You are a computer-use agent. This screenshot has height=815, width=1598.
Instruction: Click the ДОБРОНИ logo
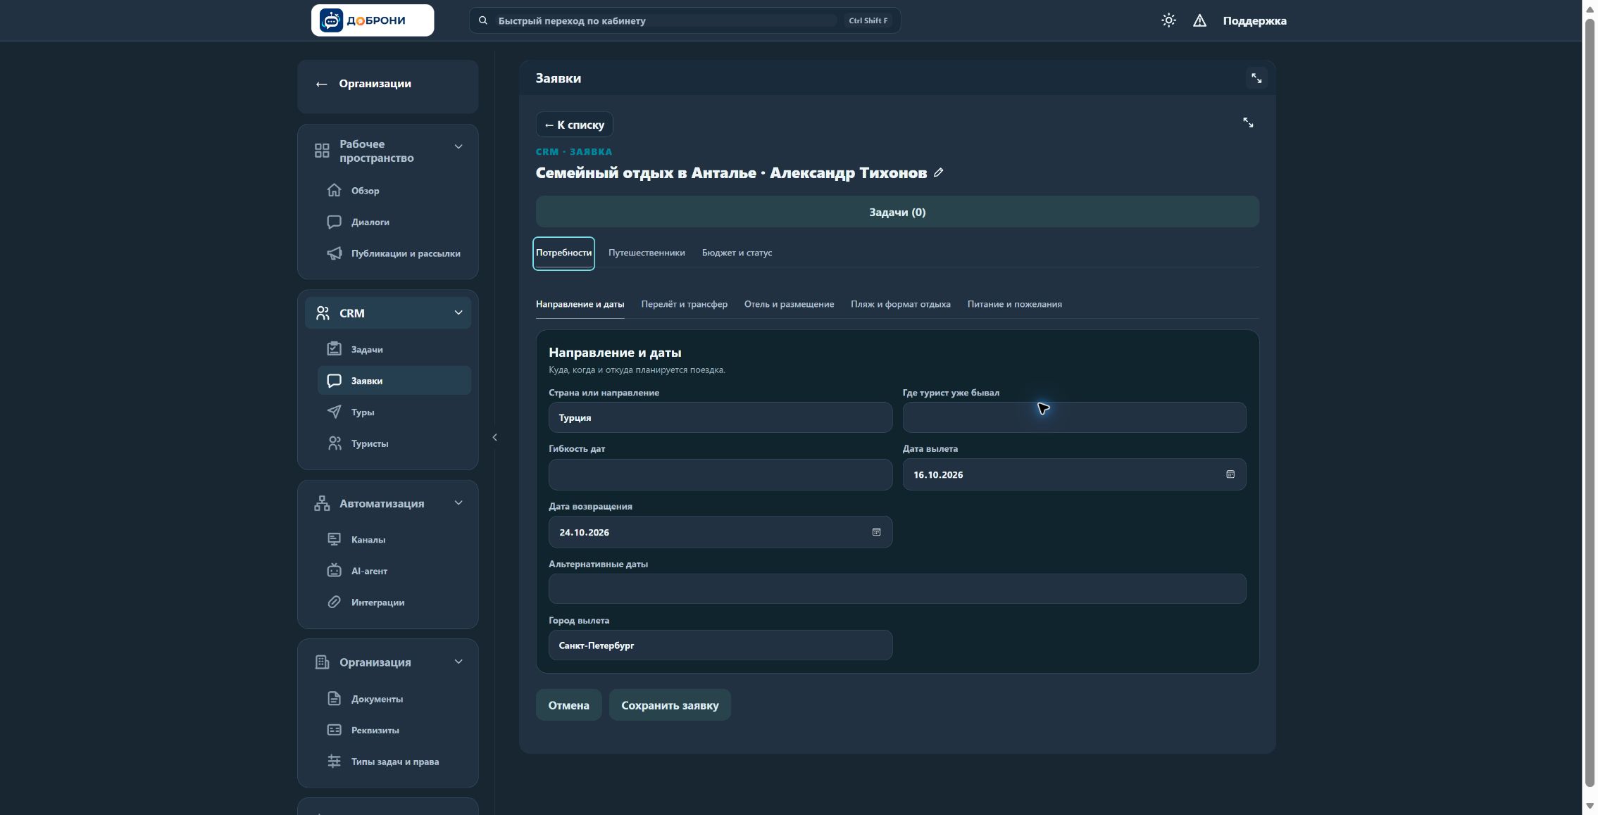click(x=373, y=20)
